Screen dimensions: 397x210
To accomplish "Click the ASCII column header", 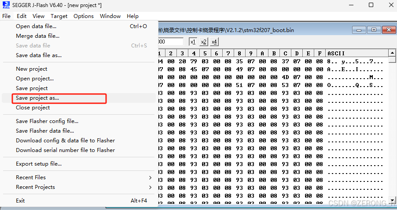I will (x=357, y=53).
